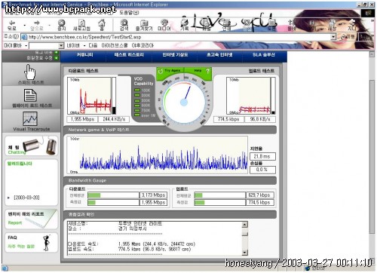This screenshot has height=273, width=377.
Task: Click the download average bandwidth bar (3,173 Mbps)
Action: pyautogui.click(x=113, y=195)
